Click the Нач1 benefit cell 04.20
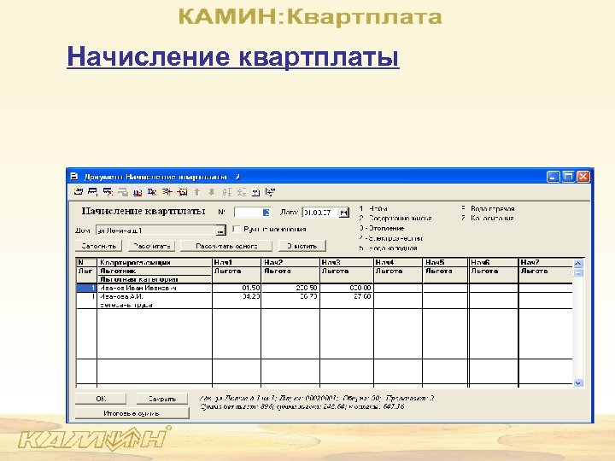This screenshot has width=615, height=461. (237, 297)
